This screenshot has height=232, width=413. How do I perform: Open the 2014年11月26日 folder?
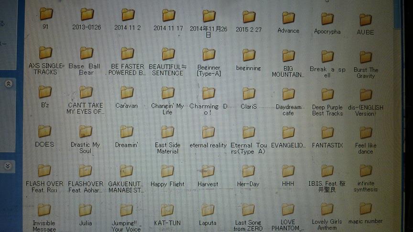click(209, 16)
